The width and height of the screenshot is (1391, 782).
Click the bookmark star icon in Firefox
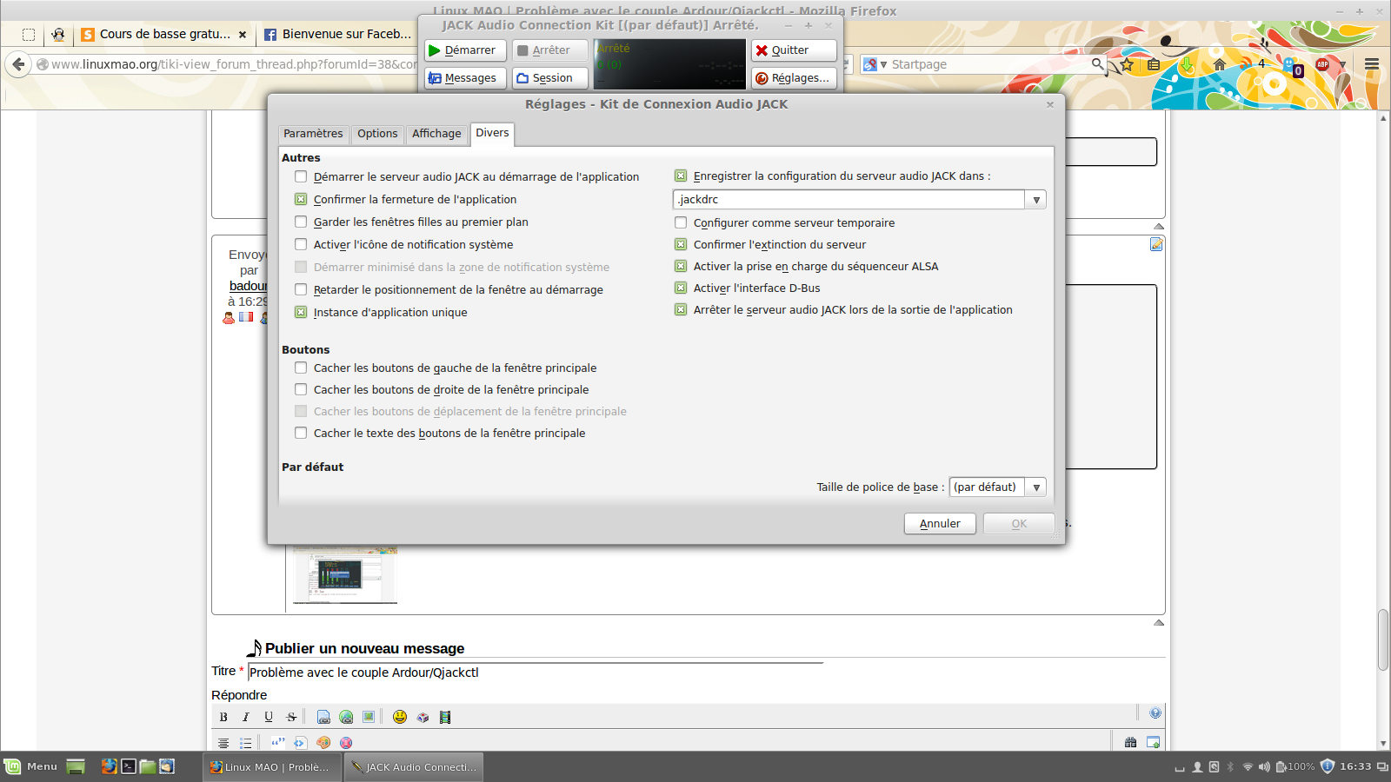1128,64
